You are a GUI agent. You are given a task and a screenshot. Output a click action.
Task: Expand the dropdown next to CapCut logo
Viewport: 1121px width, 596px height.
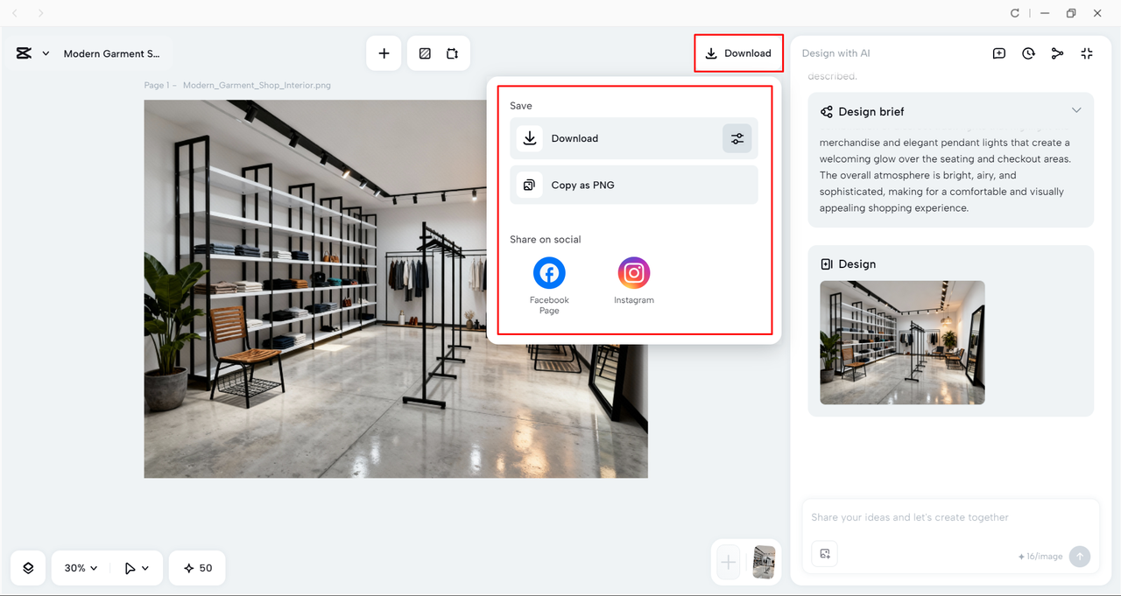46,53
